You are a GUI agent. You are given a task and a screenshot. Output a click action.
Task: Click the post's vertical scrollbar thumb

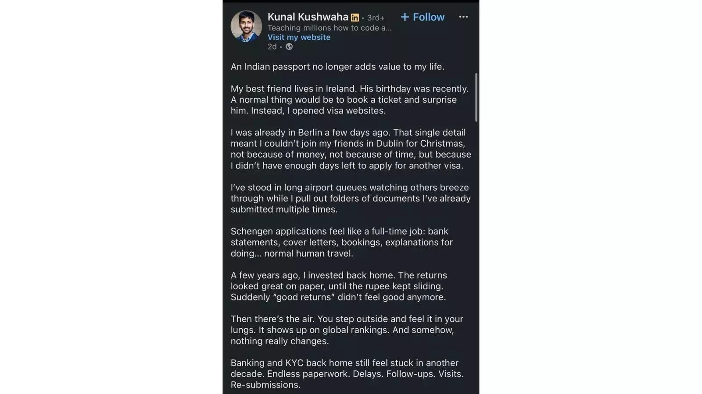[x=476, y=97]
